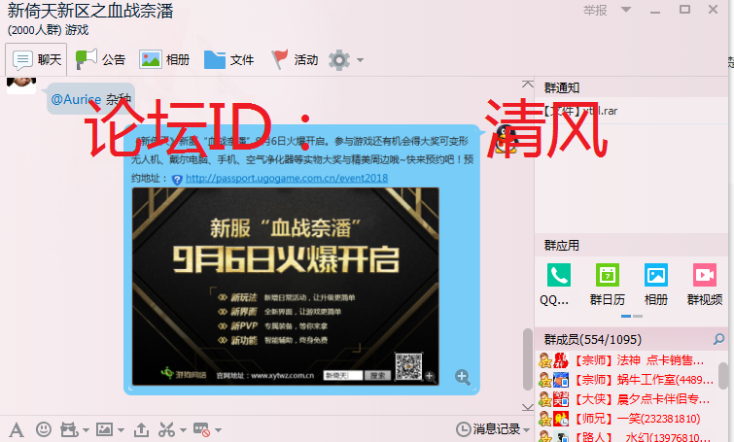Expand the 消息记录 dropdown arrow

(x=527, y=429)
